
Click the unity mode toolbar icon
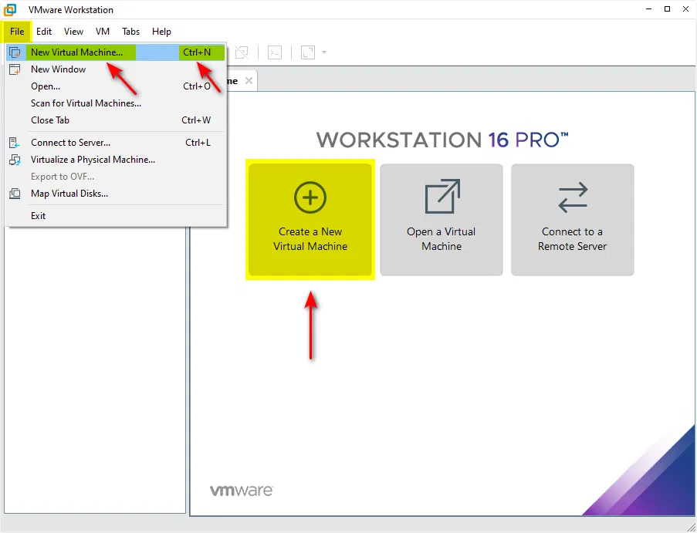pos(242,52)
